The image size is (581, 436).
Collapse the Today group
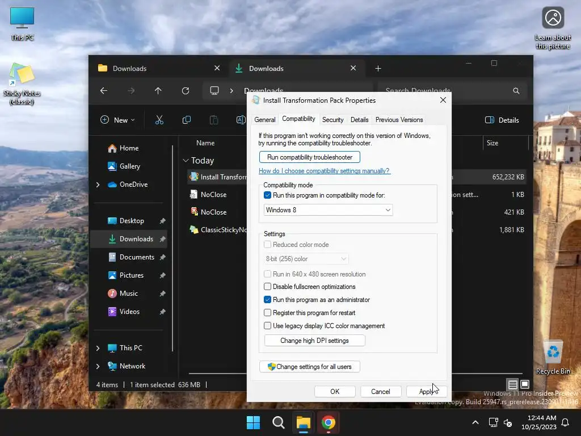coord(186,161)
